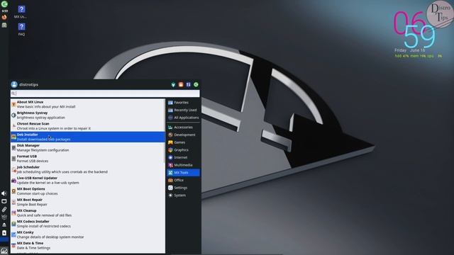This screenshot has width=454, height=255.
Task: Click the distrotips user avatar icon
Action: [x=14, y=84]
